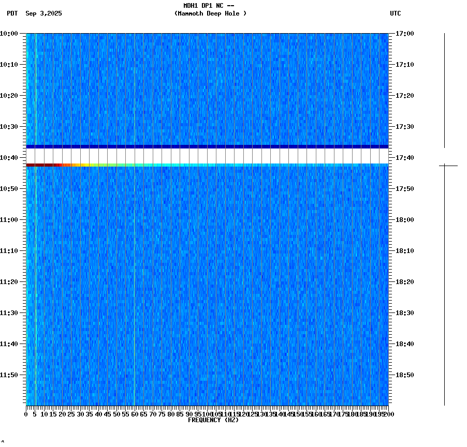Click the cross mark beside 17:42

[444, 165]
